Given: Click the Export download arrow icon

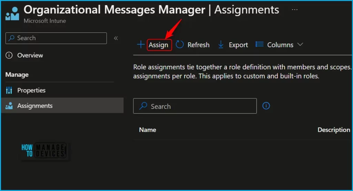Looking at the screenshot, I should point(221,44).
